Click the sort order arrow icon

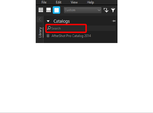(x=106, y=10)
